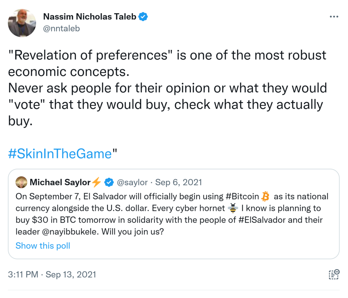
Task: Visit the @nntaleb handle
Action: [61, 28]
